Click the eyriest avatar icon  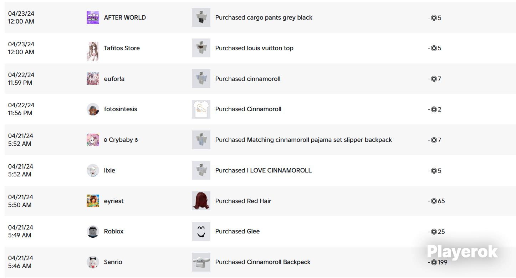[93, 201]
